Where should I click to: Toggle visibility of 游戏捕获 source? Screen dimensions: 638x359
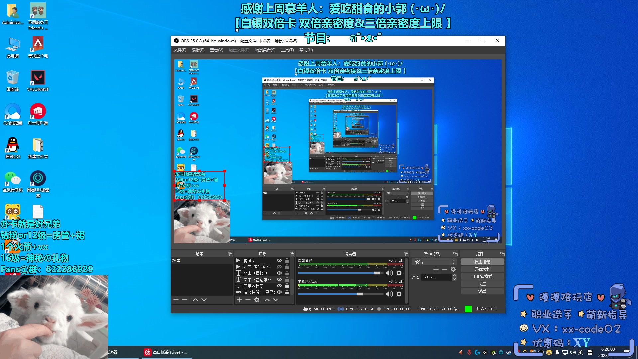click(279, 292)
